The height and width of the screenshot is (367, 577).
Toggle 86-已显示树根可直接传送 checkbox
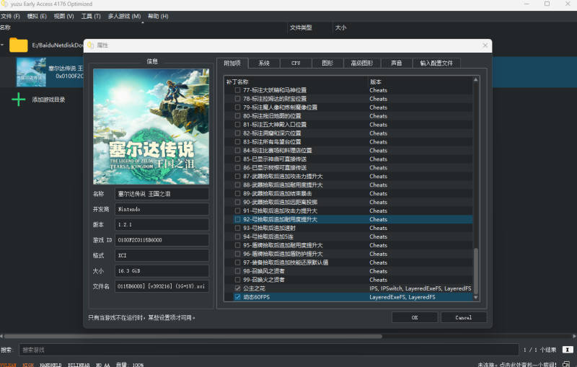(237, 168)
